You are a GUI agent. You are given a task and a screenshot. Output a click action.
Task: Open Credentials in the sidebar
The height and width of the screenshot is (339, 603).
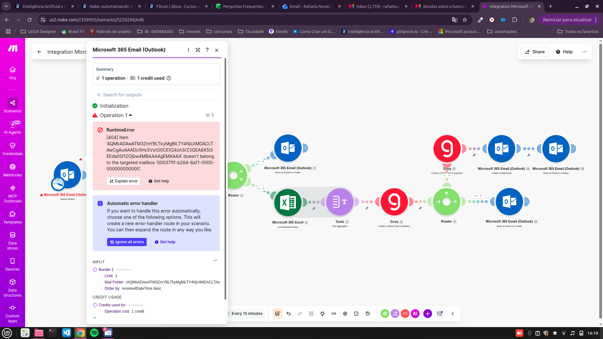coord(13,149)
